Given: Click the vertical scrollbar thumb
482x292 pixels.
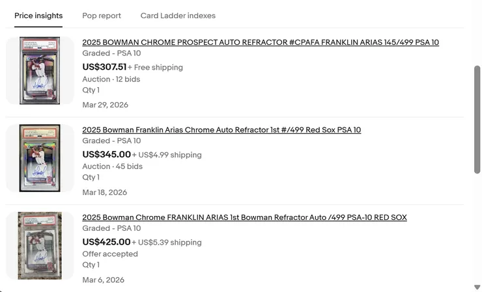Looking at the screenshot, I should coord(477,117).
